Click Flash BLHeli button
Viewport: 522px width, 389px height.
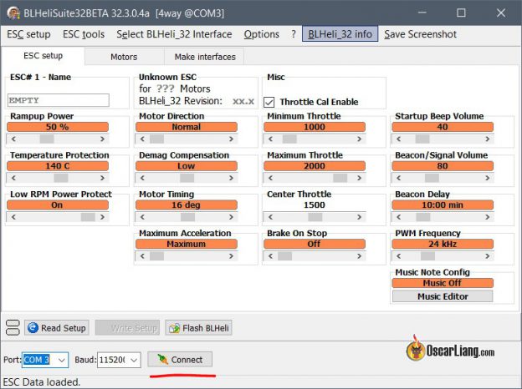(x=198, y=328)
